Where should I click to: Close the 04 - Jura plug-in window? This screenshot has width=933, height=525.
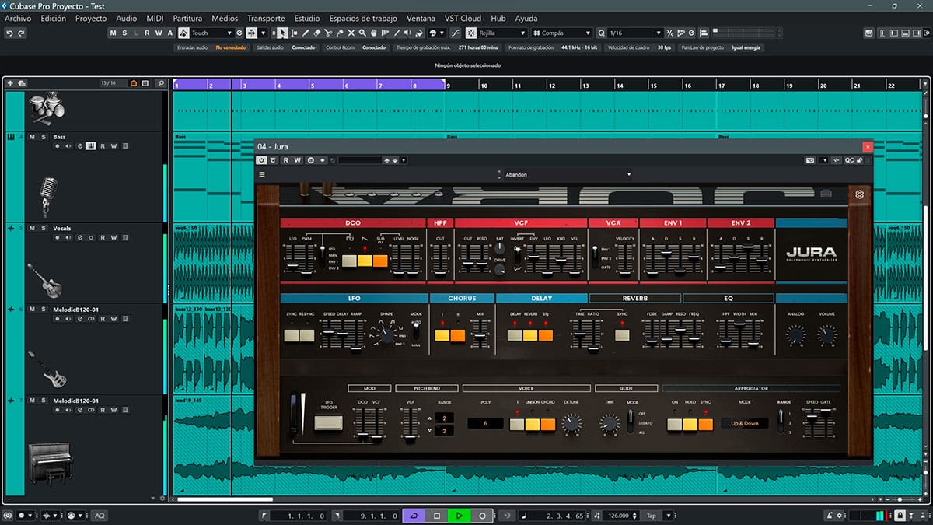pos(868,147)
